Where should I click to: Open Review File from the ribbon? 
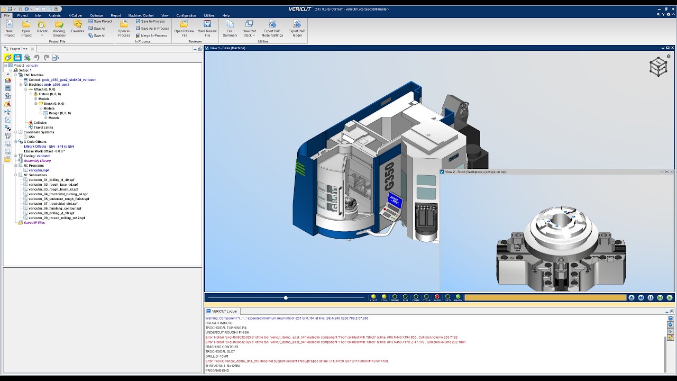point(184,29)
